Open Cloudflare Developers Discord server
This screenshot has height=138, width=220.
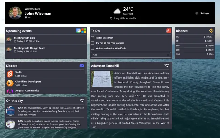click(x=45, y=83)
